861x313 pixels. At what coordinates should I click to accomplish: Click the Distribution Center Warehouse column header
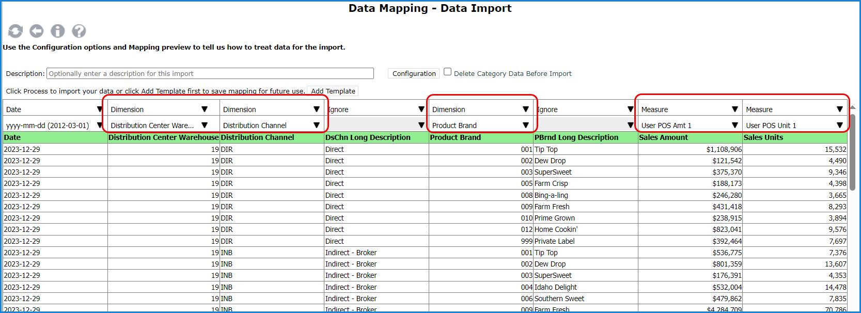164,137
